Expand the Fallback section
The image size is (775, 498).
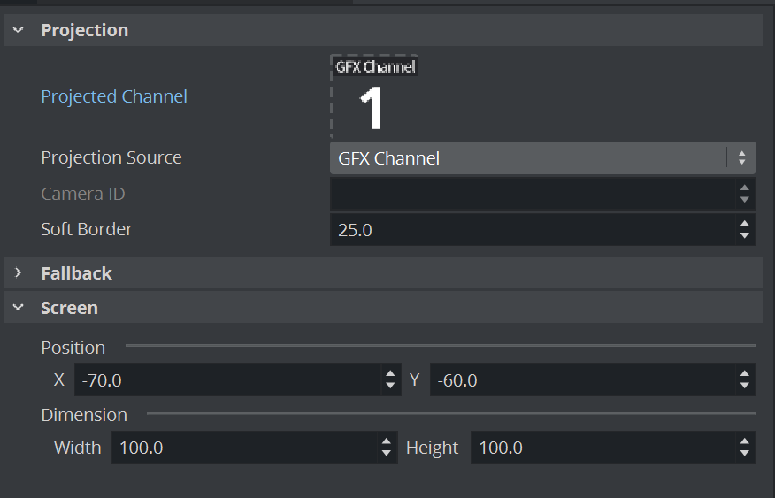18,273
